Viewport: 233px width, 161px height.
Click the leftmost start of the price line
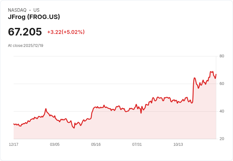tap(14, 124)
